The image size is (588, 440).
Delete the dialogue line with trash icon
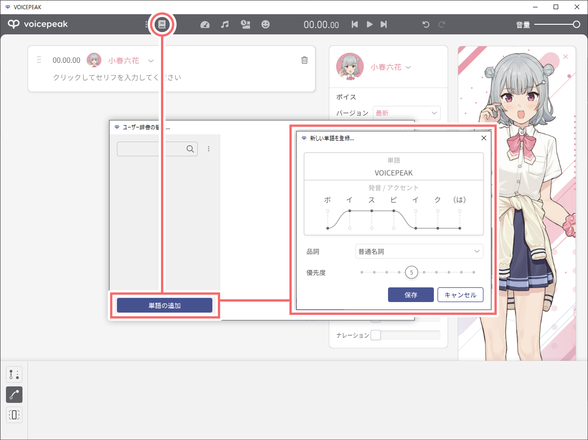click(x=305, y=60)
